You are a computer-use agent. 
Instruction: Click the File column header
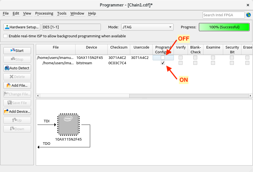tap(56, 49)
